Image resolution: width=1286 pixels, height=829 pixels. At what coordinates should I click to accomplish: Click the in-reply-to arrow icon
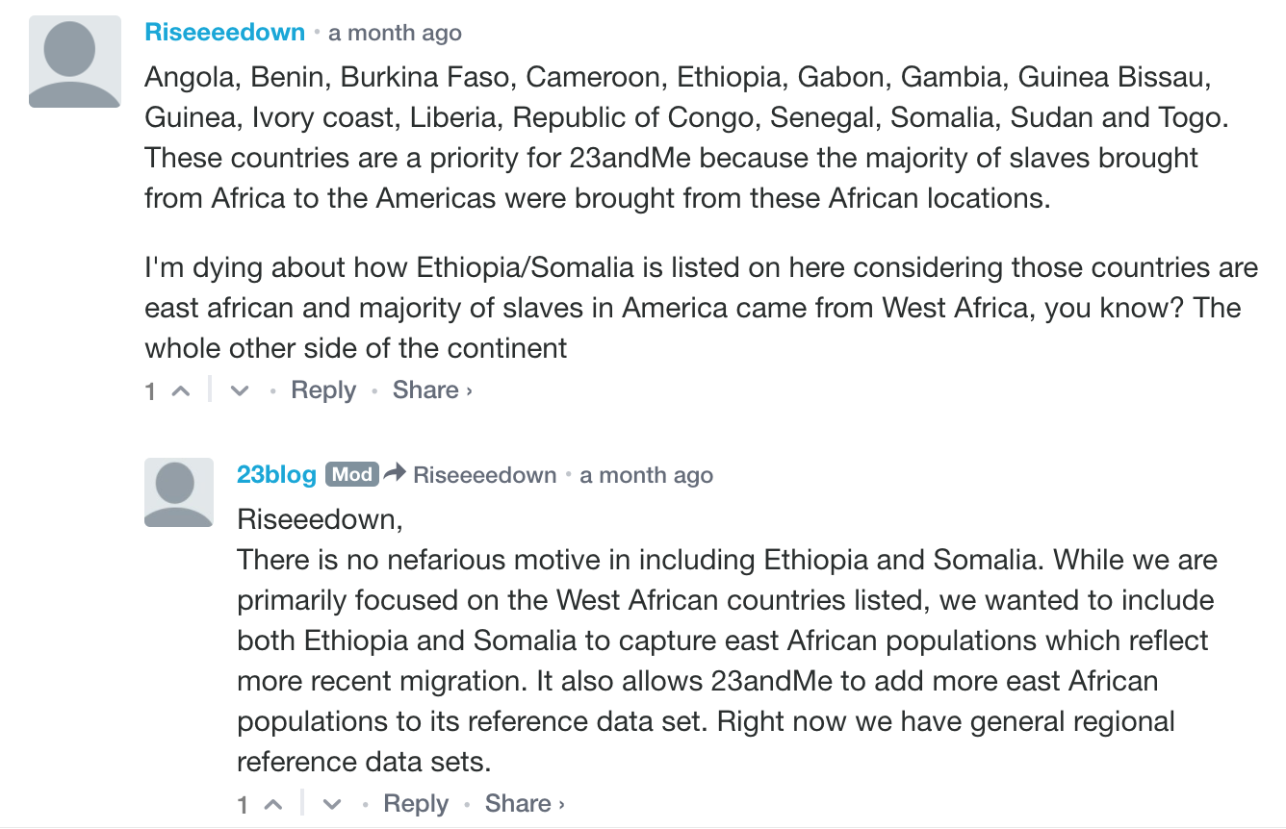[x=395, y=474]
